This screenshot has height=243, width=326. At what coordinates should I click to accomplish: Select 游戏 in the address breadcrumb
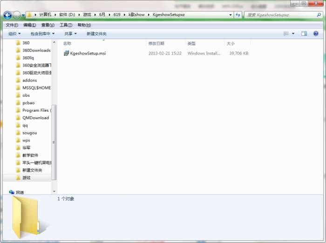click(87, 14)
